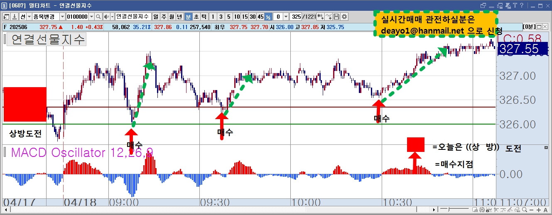This screenshot has width=552, height=215.
Task: Close the chart pane with X near [0분]
Action: [545, 27]
